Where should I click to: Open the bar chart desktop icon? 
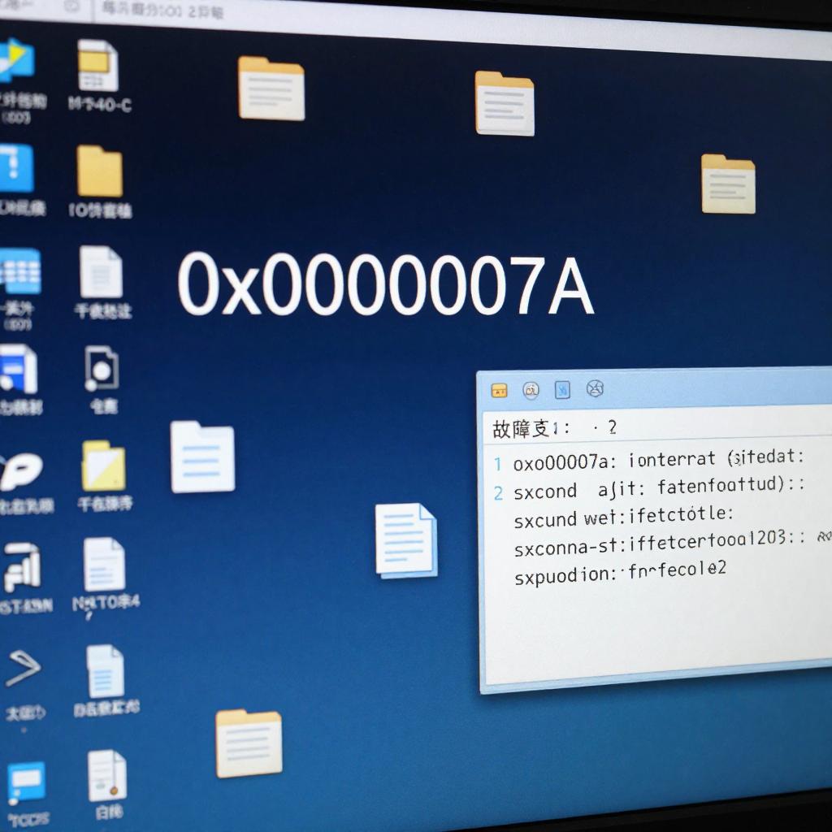point(22,566)
